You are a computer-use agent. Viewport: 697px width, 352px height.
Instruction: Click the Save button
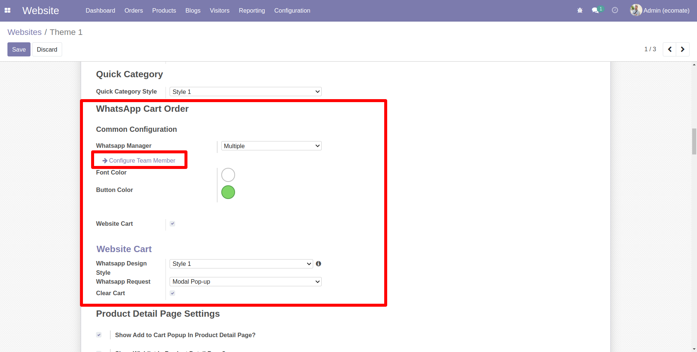pos(19,49)
